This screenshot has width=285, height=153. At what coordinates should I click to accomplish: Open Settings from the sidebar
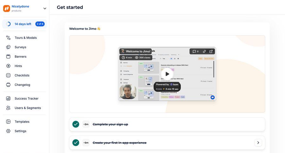(20, 131)
